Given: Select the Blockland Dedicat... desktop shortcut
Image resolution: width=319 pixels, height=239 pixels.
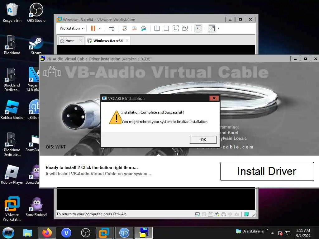Looking at the screenshot, I should (12, 80).
